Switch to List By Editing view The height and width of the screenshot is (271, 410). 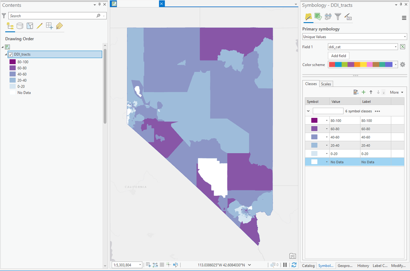coord(39,26)
